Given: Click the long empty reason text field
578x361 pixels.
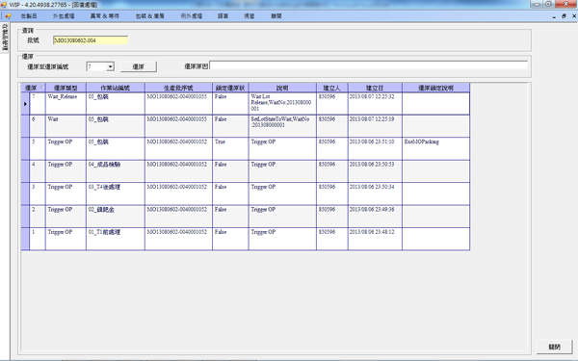Looking at the screenshot, I should click(x=368, y=65).
